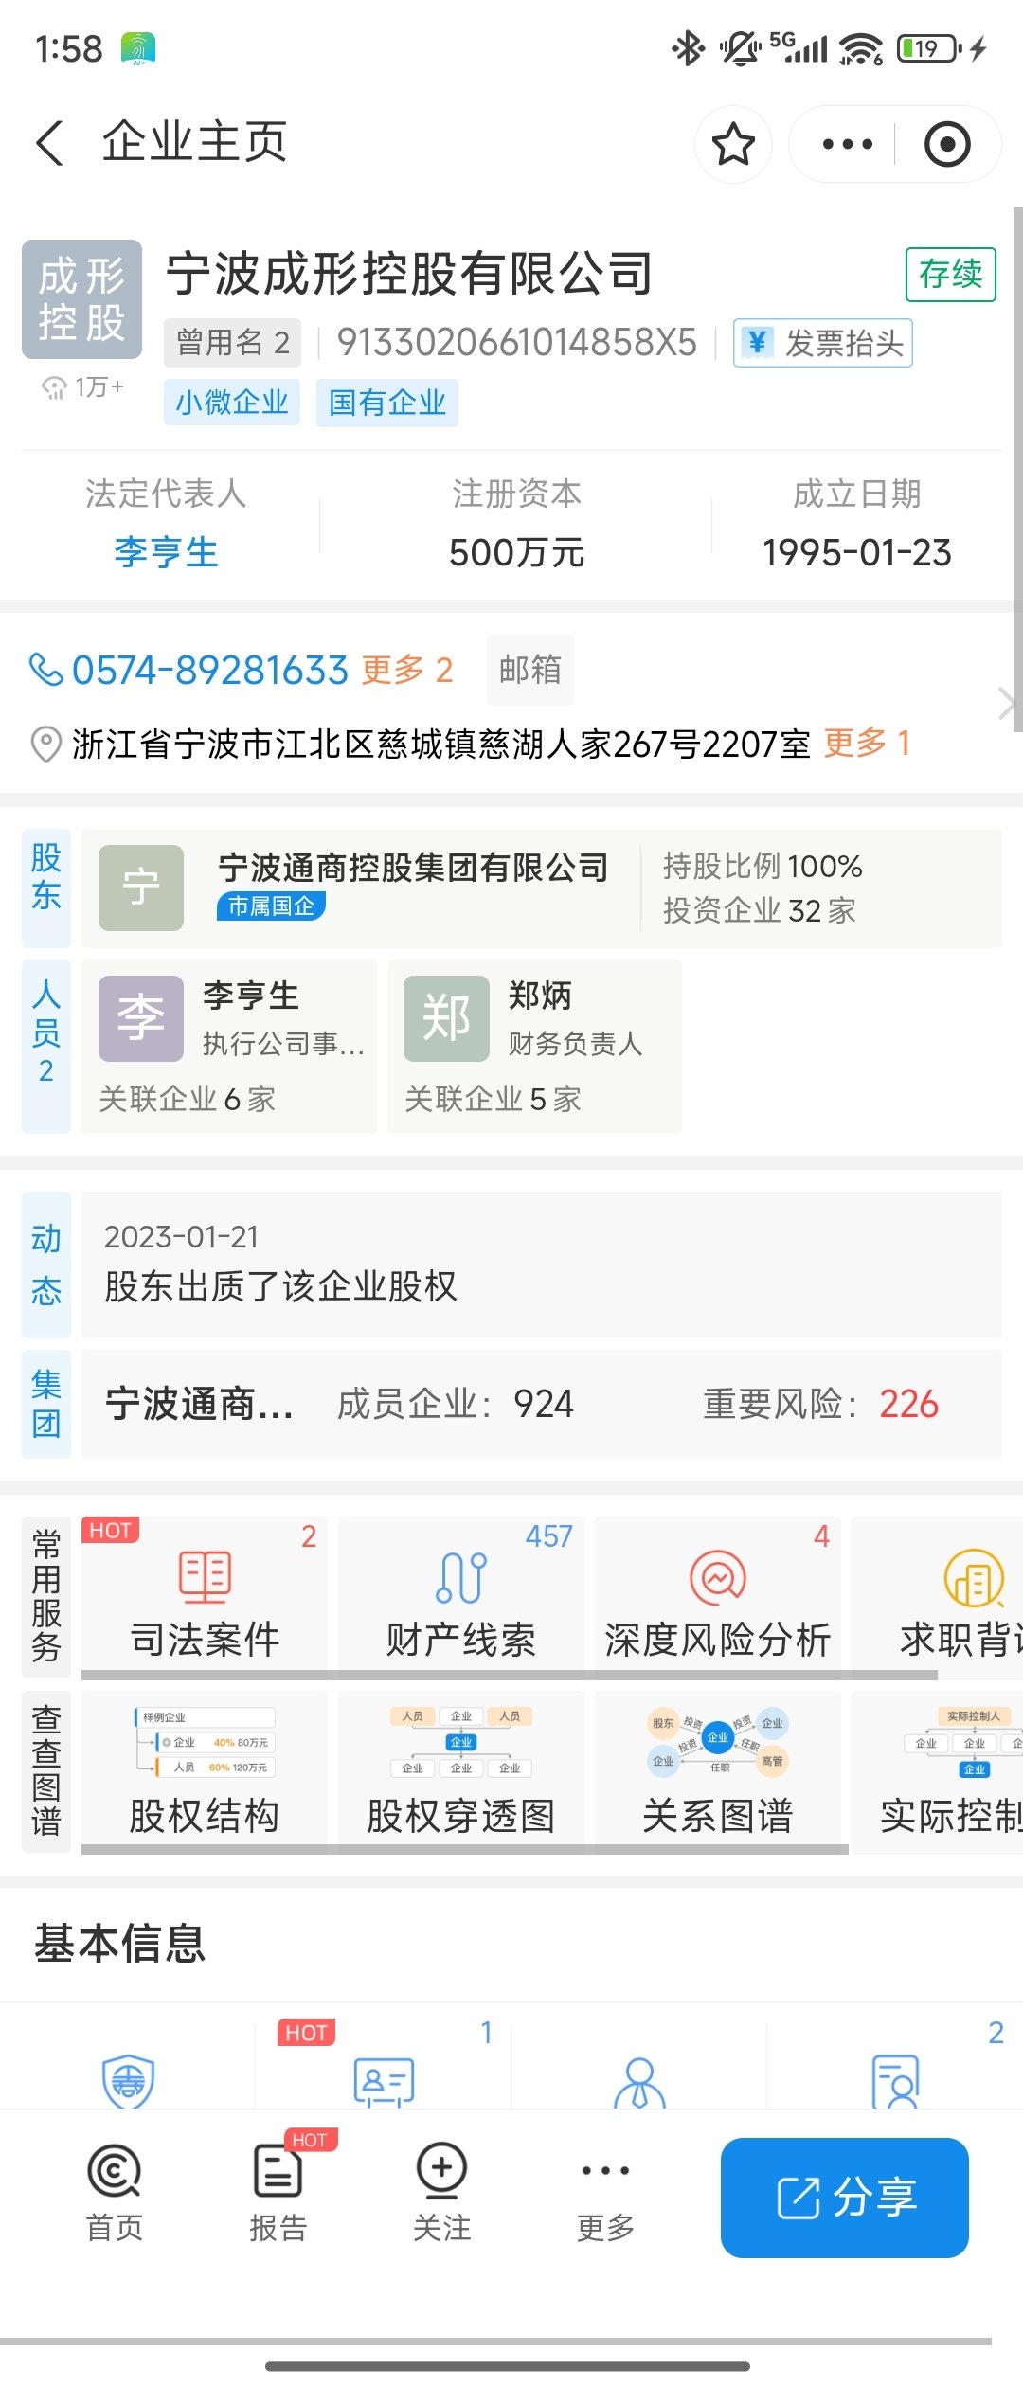The height and width of the screenshot is (2387, 1023).
Task: Favorite this company with star icon
Action: [733, 145]
